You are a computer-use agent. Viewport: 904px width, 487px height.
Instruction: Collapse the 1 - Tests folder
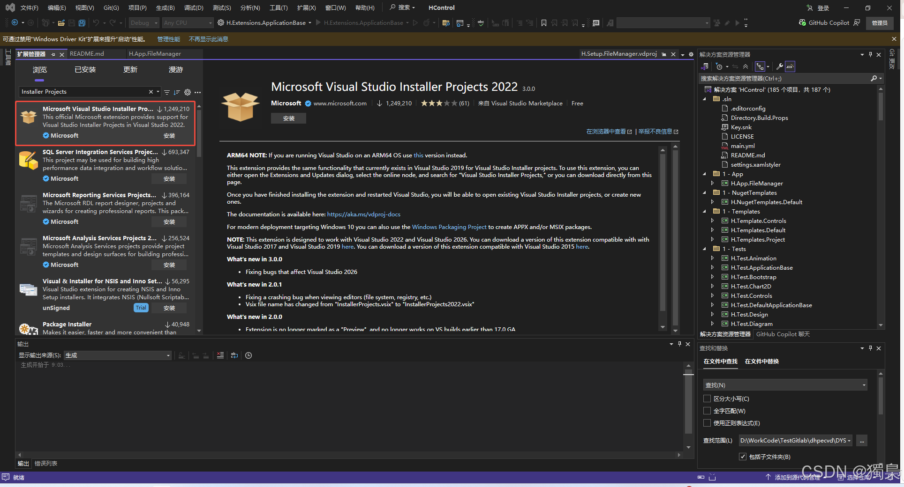pyautogui.click(x=704, y=249)
